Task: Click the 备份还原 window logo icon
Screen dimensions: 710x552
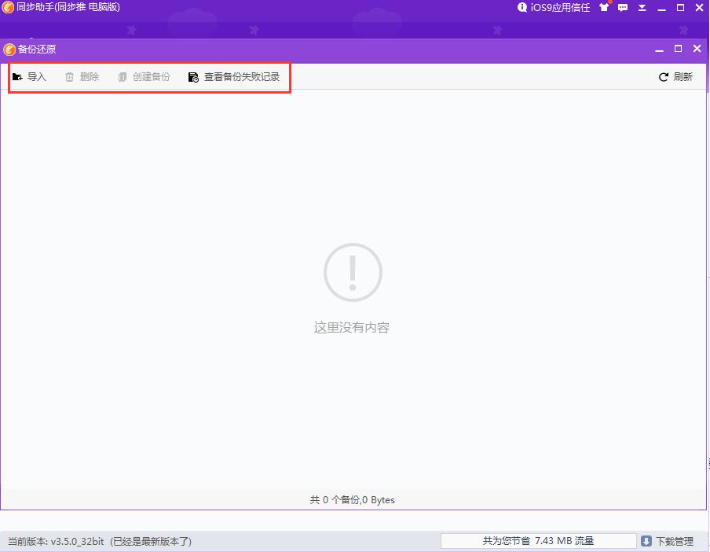Action: tap(9, 48)
